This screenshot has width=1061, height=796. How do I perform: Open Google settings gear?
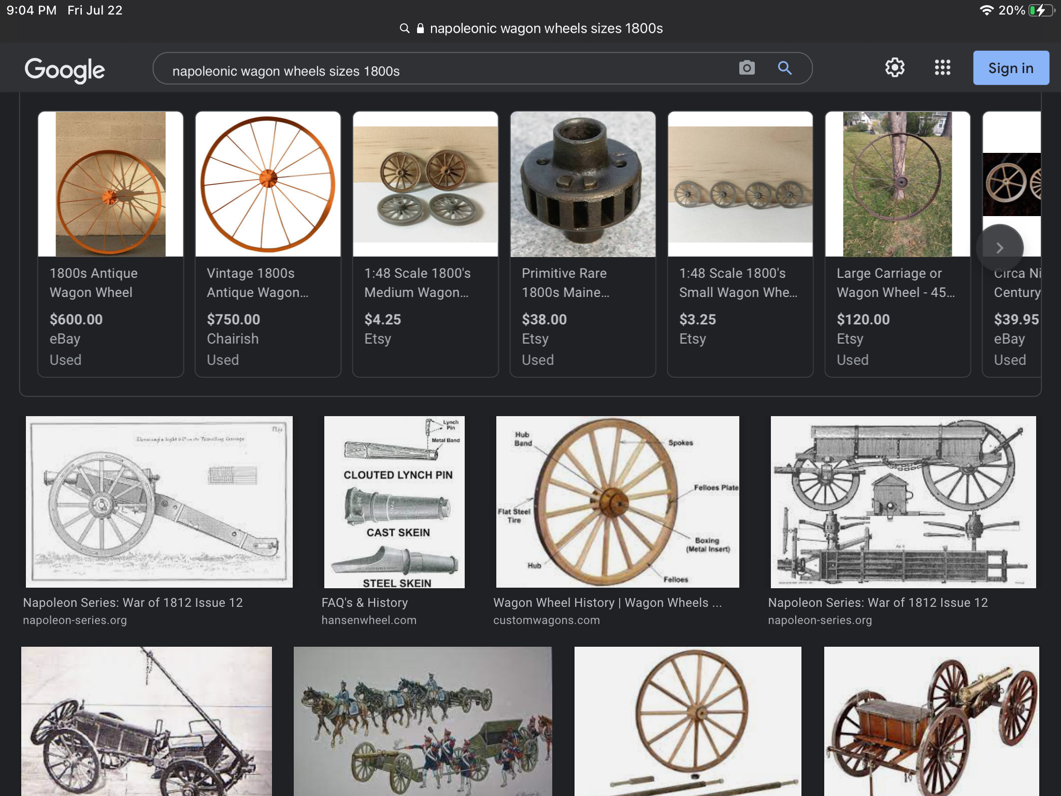[x=895, y=67]
